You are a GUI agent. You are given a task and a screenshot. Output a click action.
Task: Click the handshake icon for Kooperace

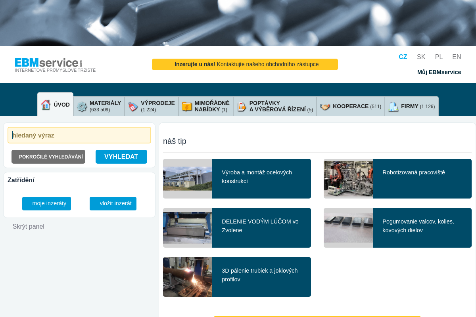tap(325, 107)
